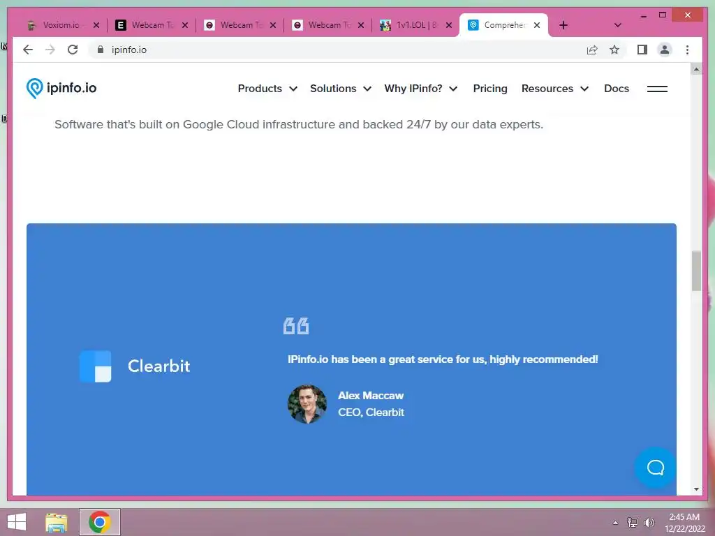Switch to the Webcam tab with E favicon

click(151, 25)
